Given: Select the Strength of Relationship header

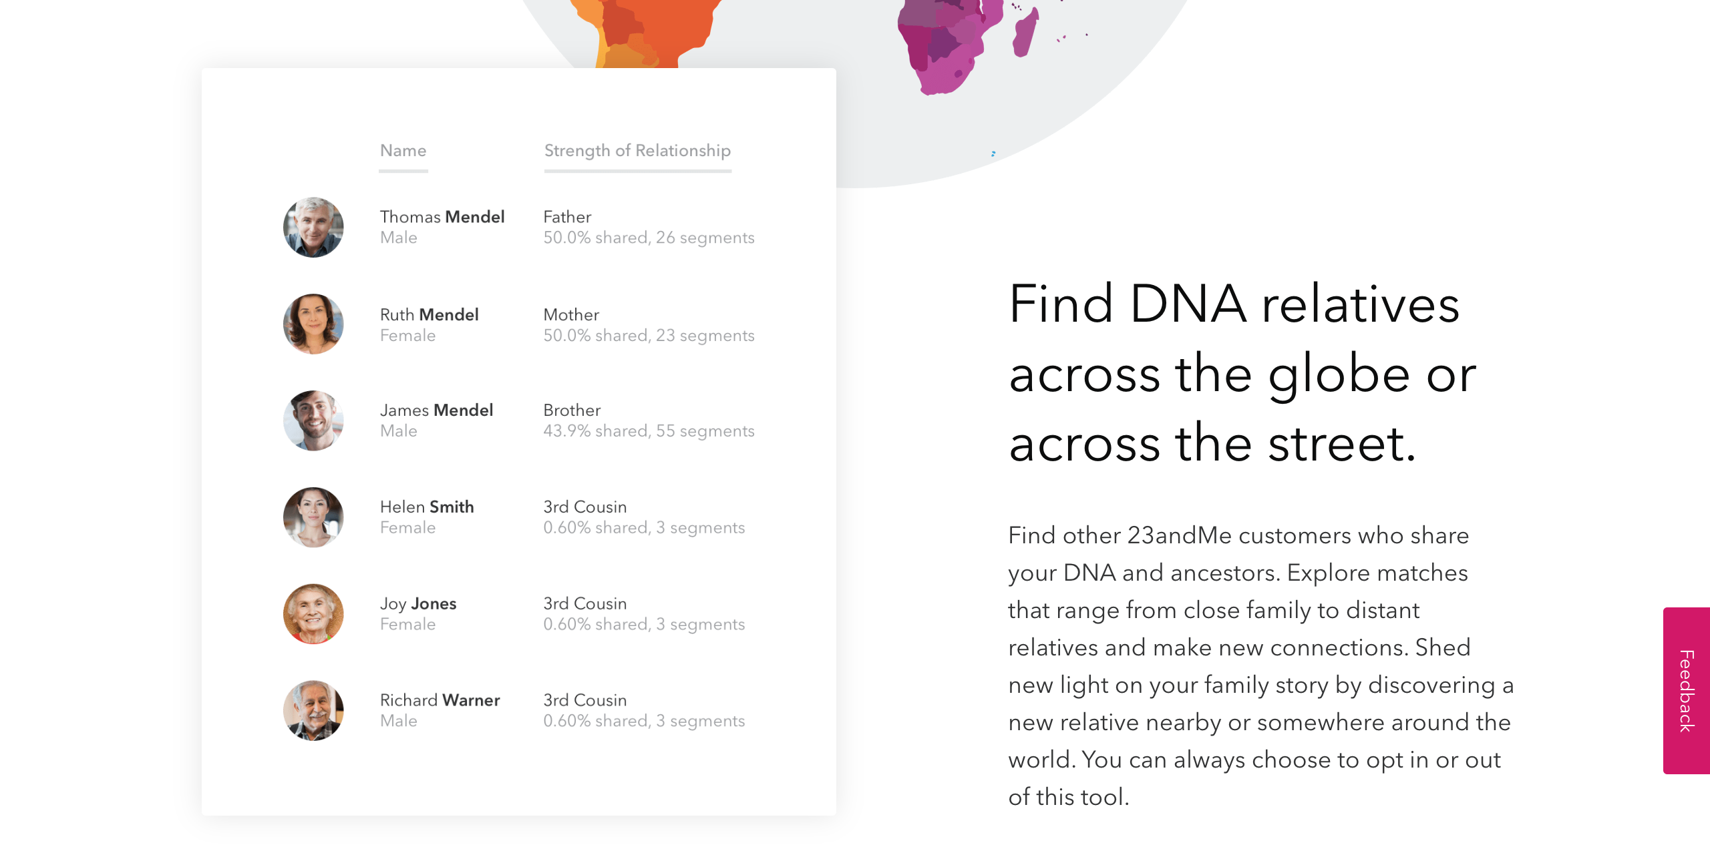Looking at the screenshot, I should tap(637, 151).
